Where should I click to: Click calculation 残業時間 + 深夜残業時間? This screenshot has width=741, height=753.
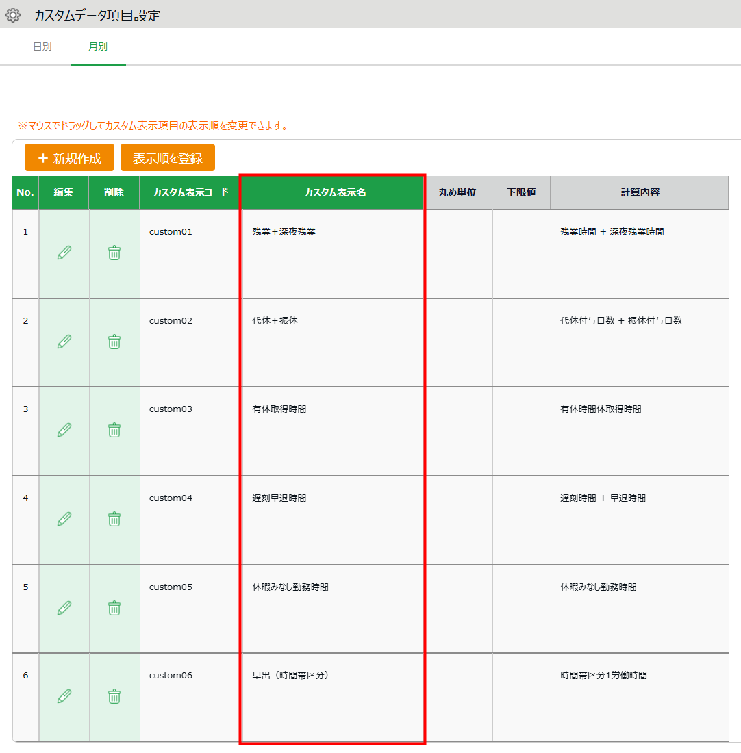612,232
